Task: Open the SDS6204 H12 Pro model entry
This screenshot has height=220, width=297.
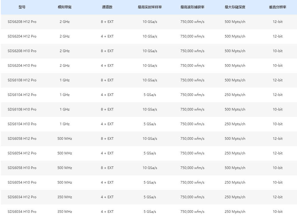Action: (22, 36)
